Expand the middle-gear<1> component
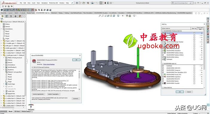The height and width of the screenshot is (114, 210). (x=1, y=43)
